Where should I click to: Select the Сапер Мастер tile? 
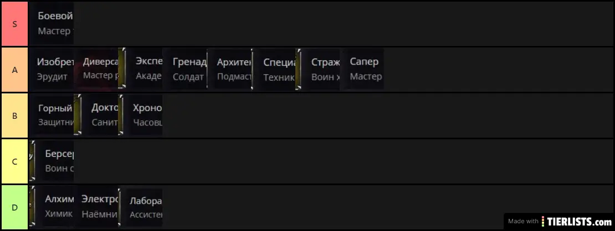pyautogui.click(x=362, y=69)
